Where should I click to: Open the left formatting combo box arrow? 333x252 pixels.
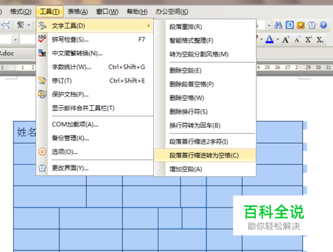pos(15,40)
